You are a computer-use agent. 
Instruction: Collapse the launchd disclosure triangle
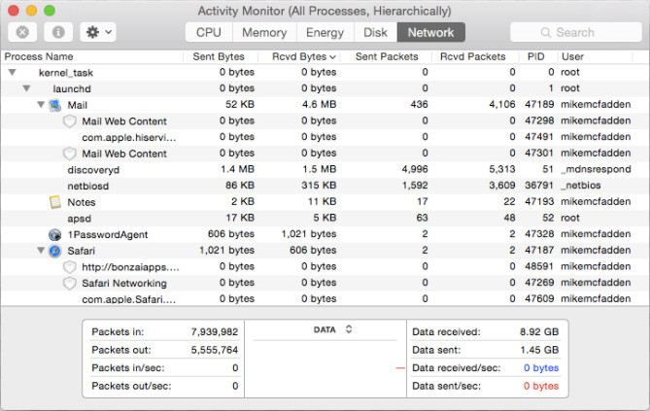point(26,88)
